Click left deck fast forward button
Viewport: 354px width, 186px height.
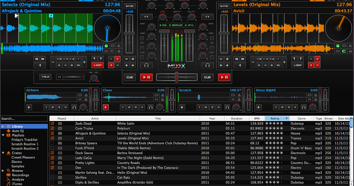(43, 59)
